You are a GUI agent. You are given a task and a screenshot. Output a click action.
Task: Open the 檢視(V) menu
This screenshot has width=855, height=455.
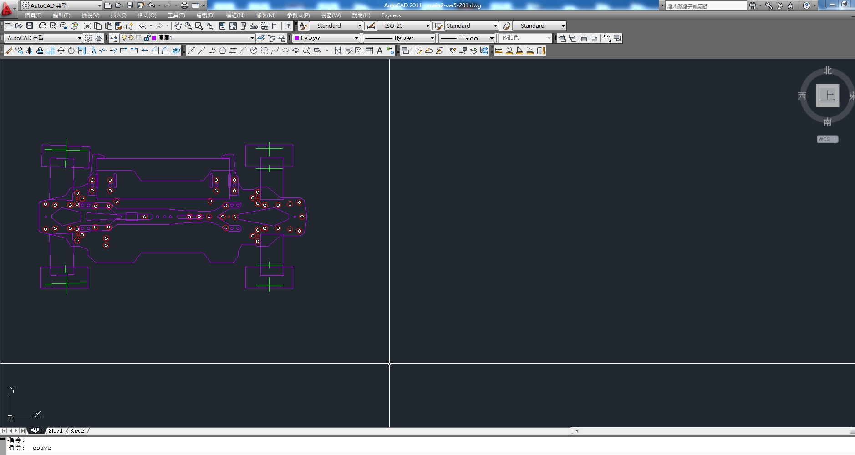tap(90, 15)
